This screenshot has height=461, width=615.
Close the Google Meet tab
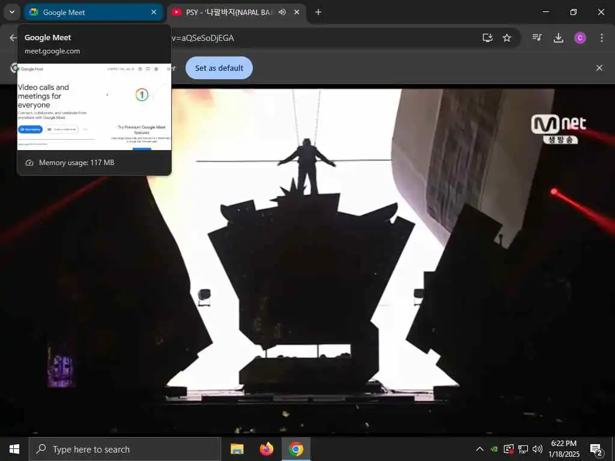(154, 12)
